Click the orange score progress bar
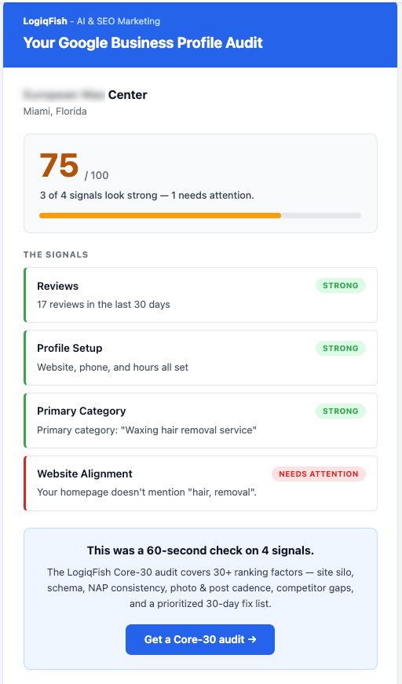Image resolution: width=402 pixels, height=684 pixels. [160, 215]
